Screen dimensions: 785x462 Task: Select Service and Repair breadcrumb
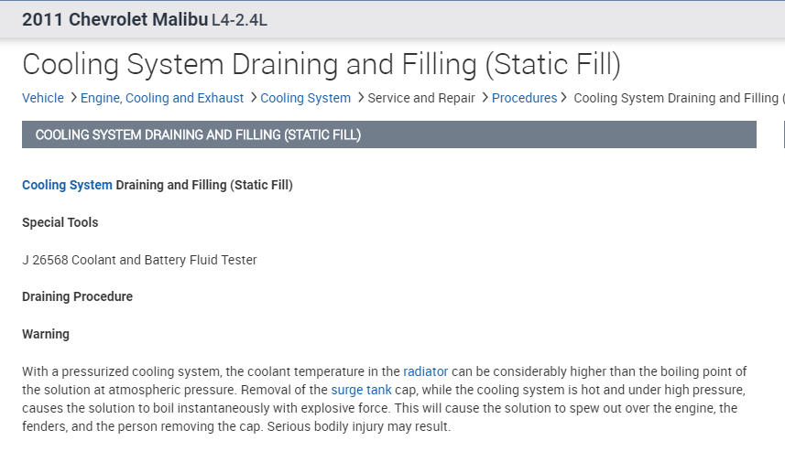(421, 98)
